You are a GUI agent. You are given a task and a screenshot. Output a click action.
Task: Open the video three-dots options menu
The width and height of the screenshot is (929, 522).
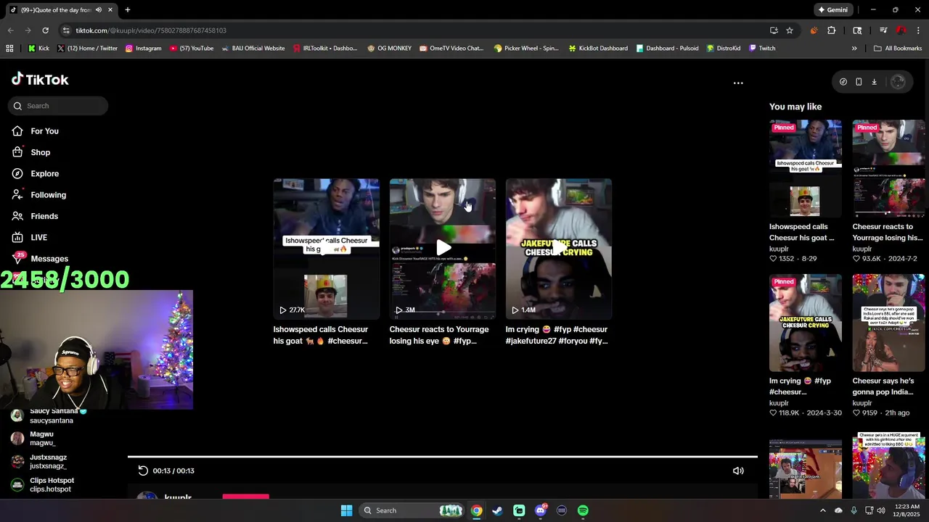click(738, 83)
